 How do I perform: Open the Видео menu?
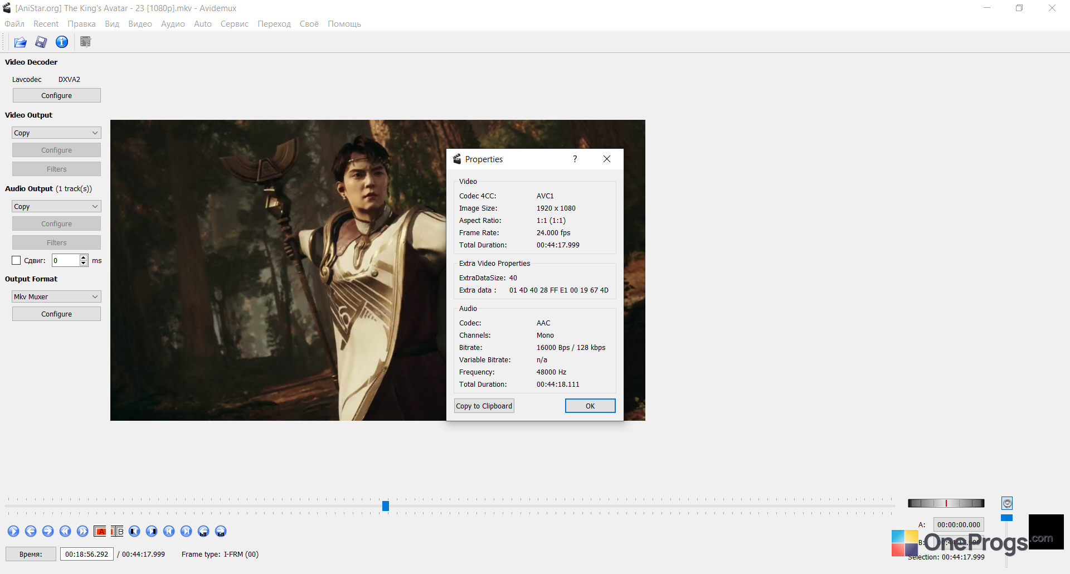[x=140, y=24]
